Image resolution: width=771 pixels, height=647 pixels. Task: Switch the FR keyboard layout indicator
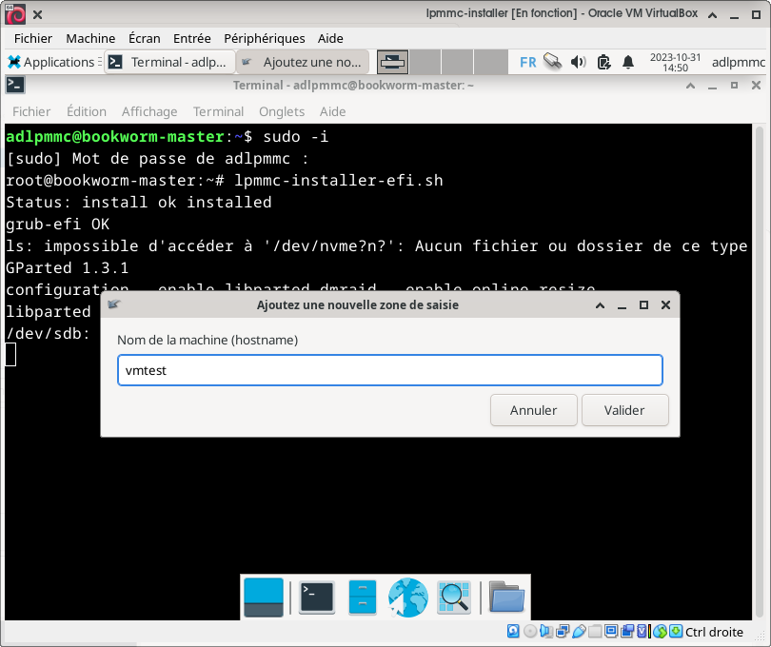[527, 63]
